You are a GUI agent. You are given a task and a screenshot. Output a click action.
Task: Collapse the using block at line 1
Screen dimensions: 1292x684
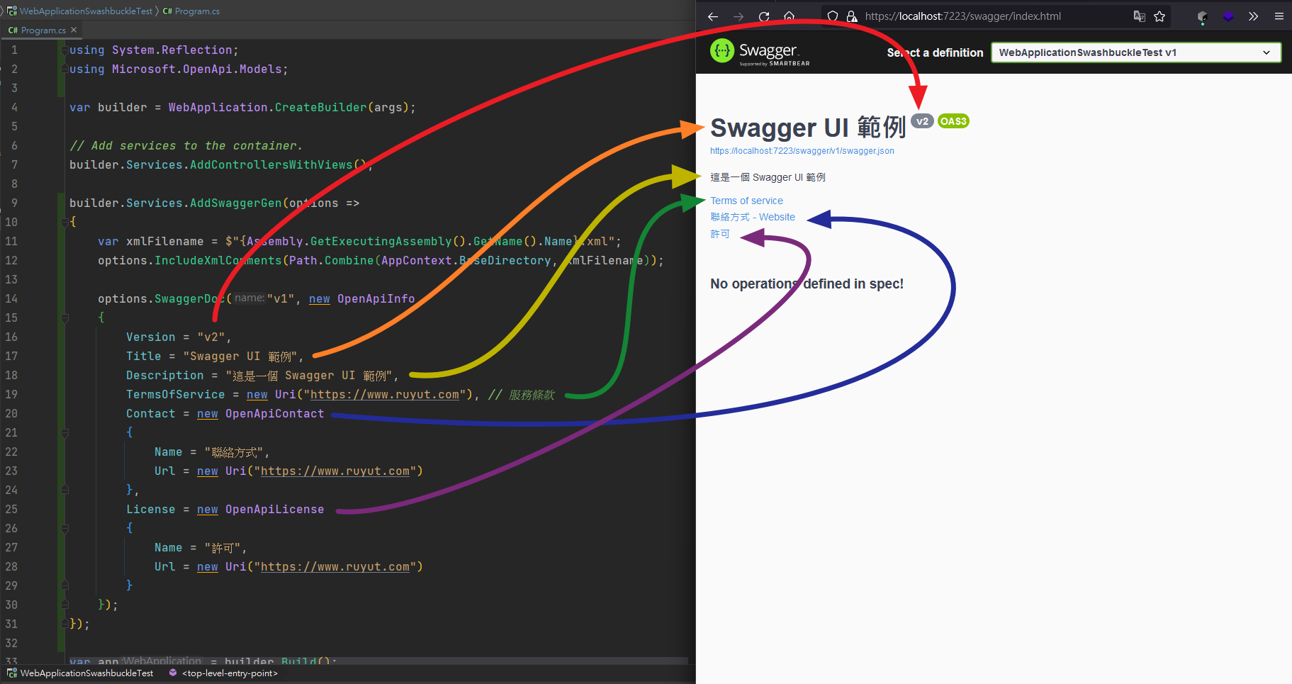[x=64, y=50]
